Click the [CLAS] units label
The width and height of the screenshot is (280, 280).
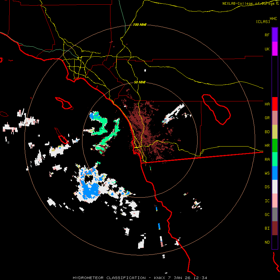click(263, 21)
